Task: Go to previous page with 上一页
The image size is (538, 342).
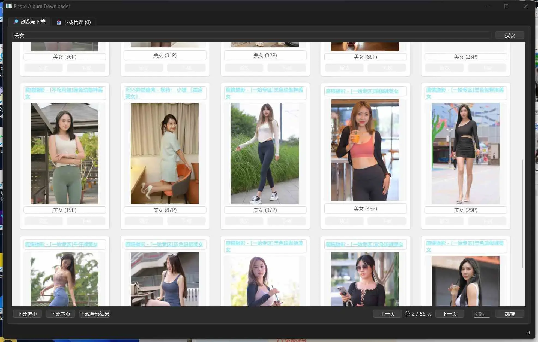Action: [387, 314]
